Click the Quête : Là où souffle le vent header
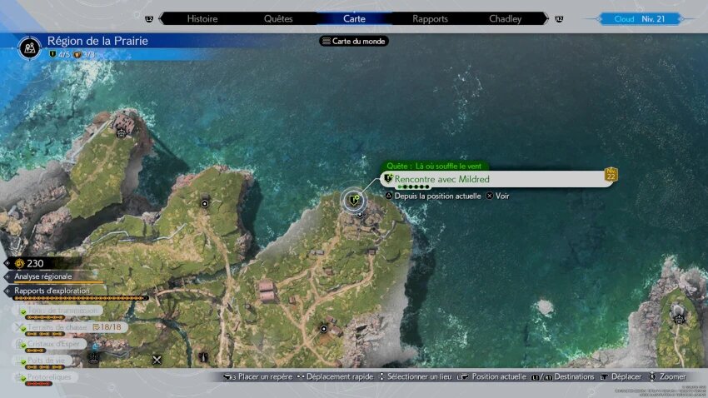The image size is (708, 398). click(434, 166)
